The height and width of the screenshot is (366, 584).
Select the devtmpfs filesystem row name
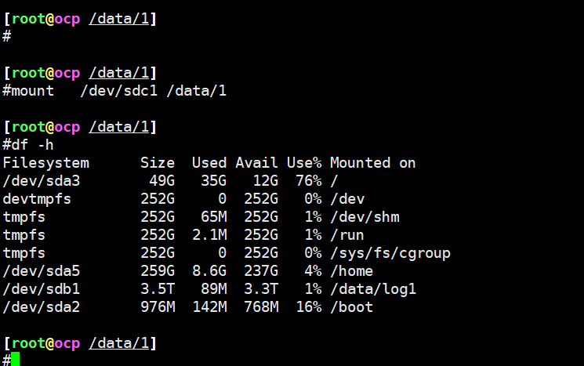[x=37, y=199]
